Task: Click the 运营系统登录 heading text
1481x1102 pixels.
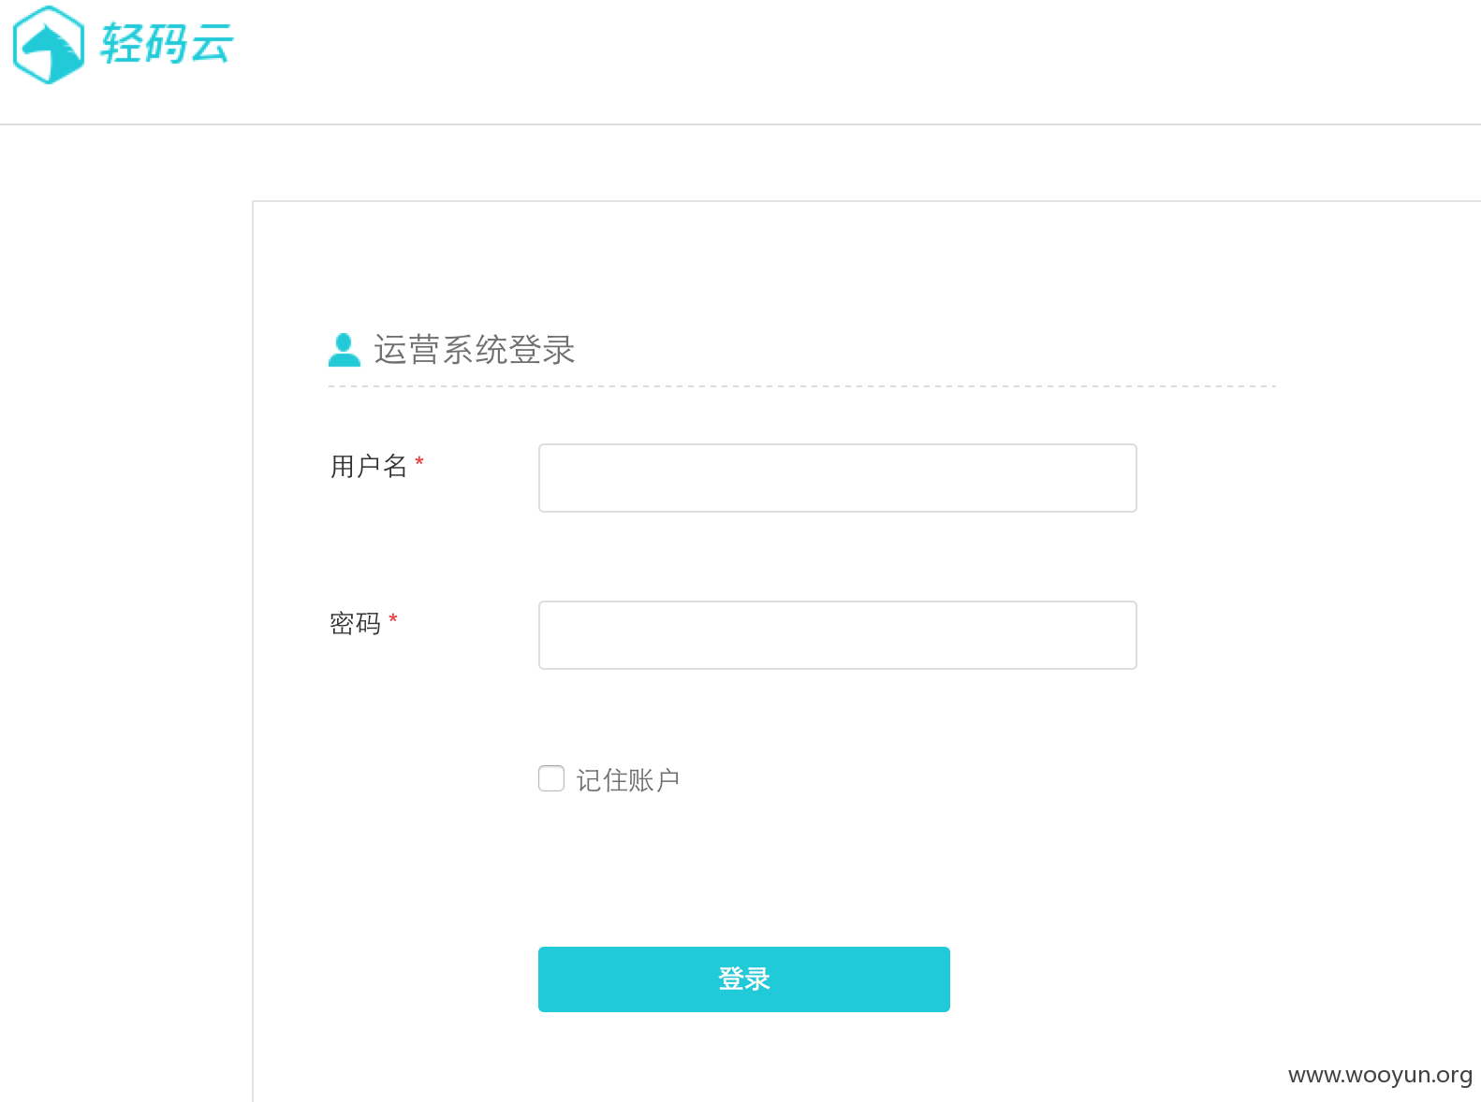Action: pyautogui.click(x=475, y=350)
